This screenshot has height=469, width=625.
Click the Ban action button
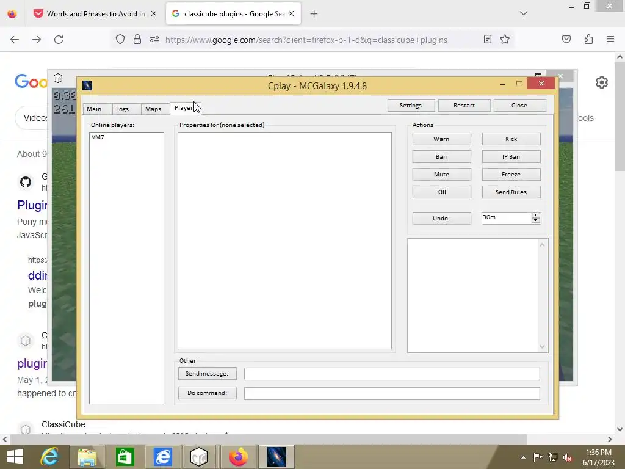coord(441,157)
